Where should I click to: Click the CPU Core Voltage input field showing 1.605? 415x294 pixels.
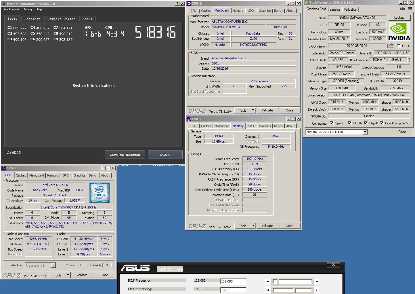(x=233, y=290)
